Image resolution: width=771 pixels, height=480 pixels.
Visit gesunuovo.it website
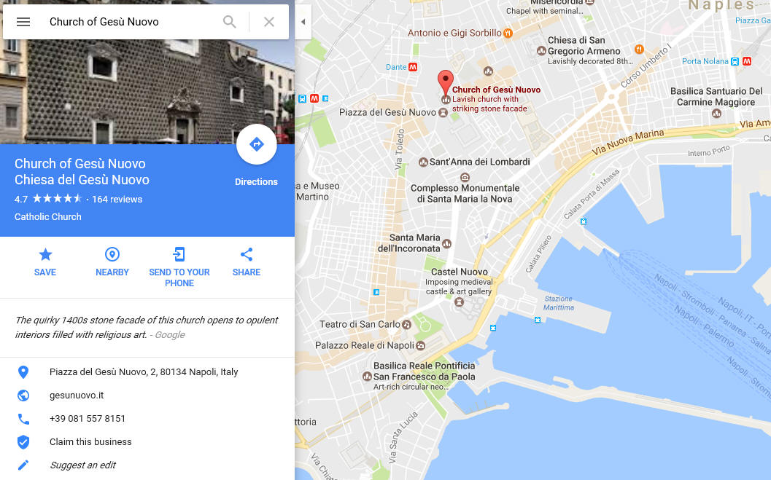click(77, 395)
